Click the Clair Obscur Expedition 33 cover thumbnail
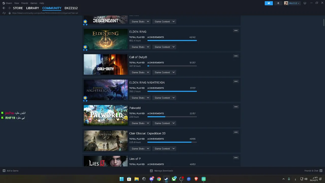Viewport: 325px width, 183px height. tap(106, 141)
